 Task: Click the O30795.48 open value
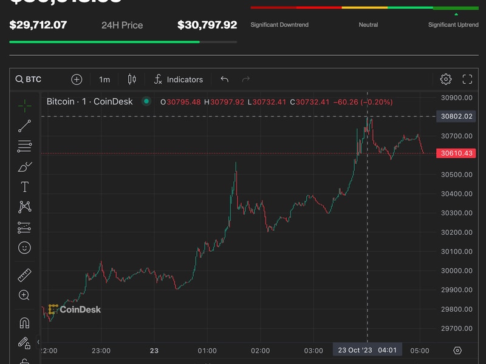click(x=180, y=102)
